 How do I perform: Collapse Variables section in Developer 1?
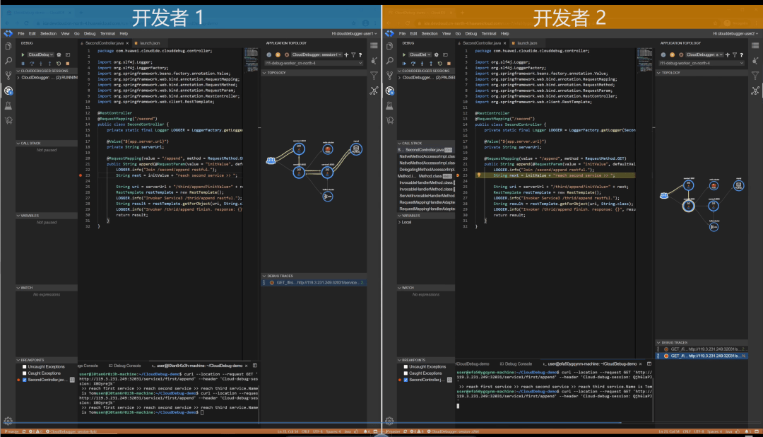[x=47, y=216]
